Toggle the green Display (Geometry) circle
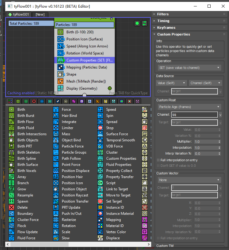The image size is (229, 250). pyautogui.click(x=110, y=88)
